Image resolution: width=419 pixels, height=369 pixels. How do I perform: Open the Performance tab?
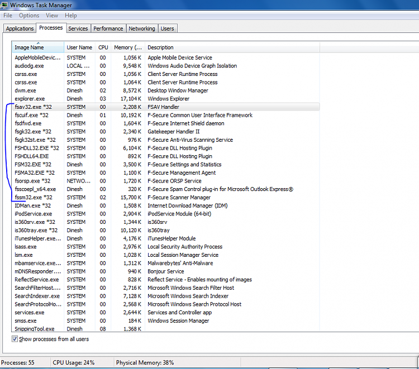108,28
